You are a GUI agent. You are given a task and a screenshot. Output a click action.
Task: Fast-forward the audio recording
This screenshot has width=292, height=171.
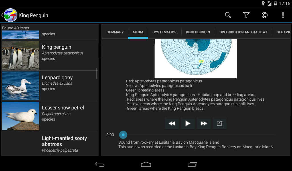(x=204, y=123)
